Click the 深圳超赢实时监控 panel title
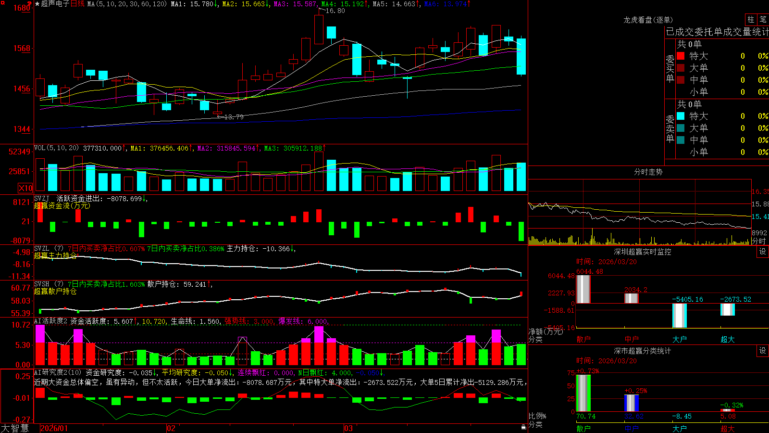 point(643,252)
